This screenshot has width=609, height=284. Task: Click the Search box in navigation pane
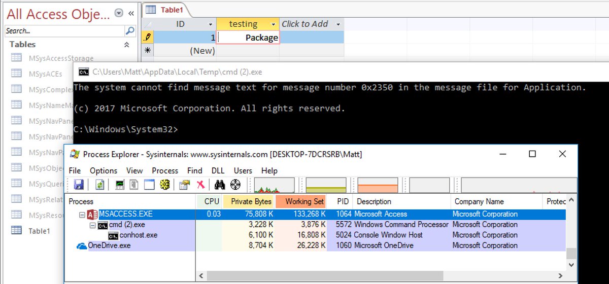(x=64, y=31)
